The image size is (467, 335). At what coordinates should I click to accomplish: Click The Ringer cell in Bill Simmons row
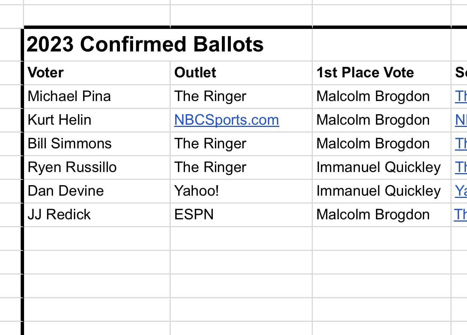pos(210,144)
